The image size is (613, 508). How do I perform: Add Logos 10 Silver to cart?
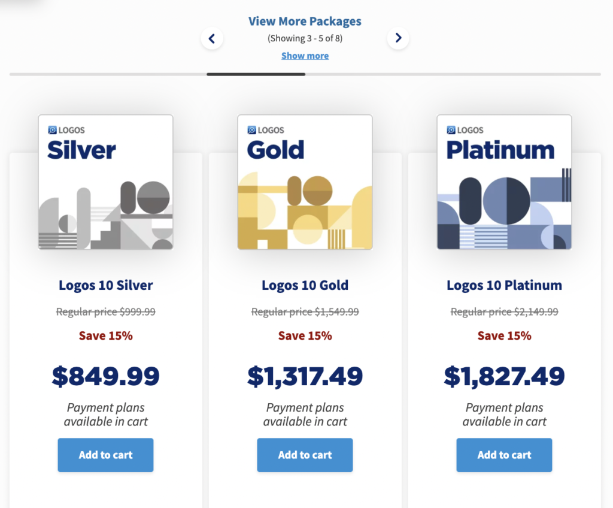105,455
